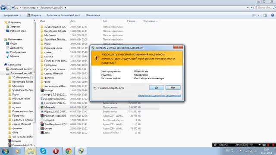Viewport: 276px width, 155px height.
Task: Sort files by the Размер column header
Action: tap(131, 21)
